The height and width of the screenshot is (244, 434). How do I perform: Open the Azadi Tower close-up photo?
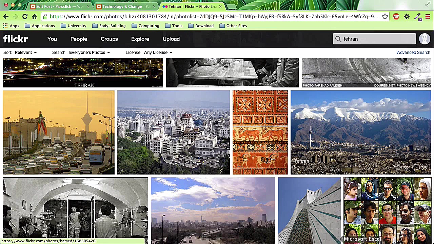(309, 210)
